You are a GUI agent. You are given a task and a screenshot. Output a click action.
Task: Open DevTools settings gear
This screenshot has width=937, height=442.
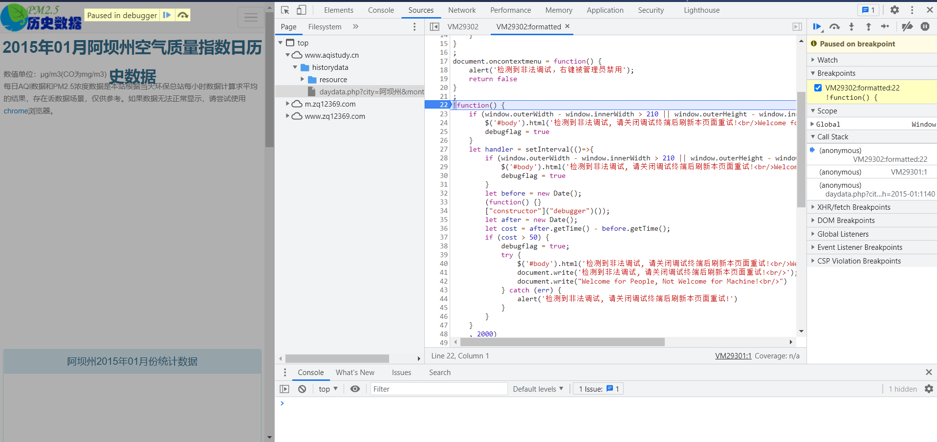point(894,10)
